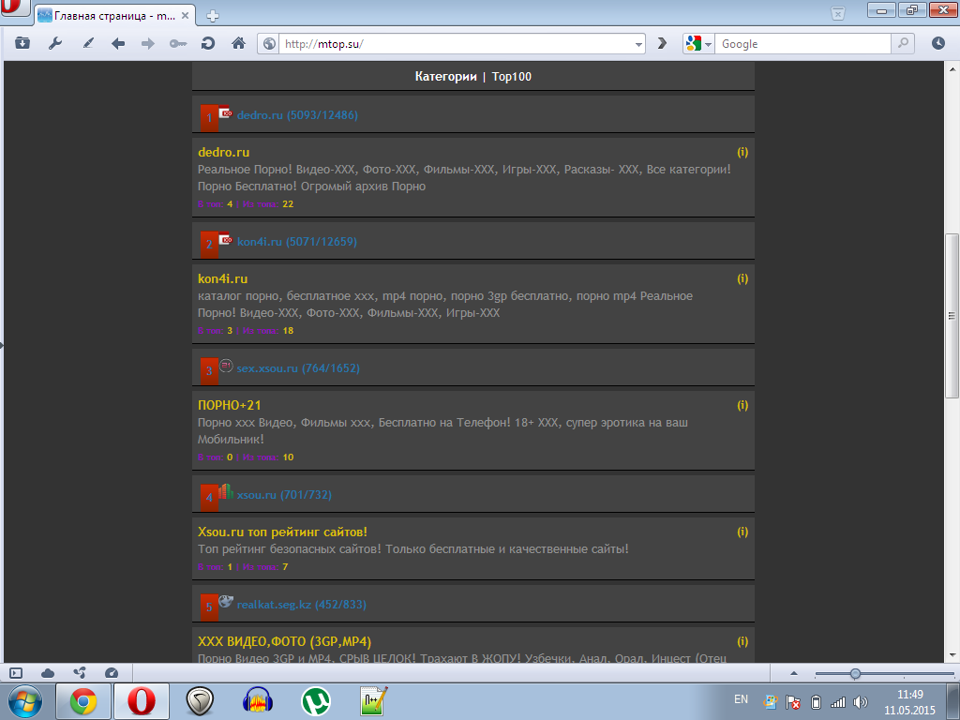Open the Top100 section

[x=512, y=77]
